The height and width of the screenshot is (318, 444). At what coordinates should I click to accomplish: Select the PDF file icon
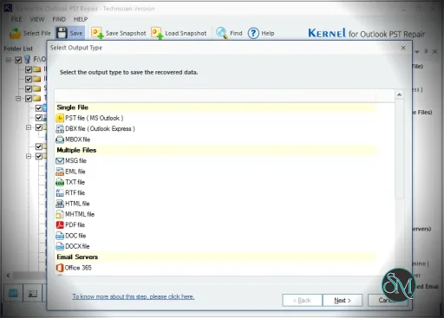pos(60,225)
